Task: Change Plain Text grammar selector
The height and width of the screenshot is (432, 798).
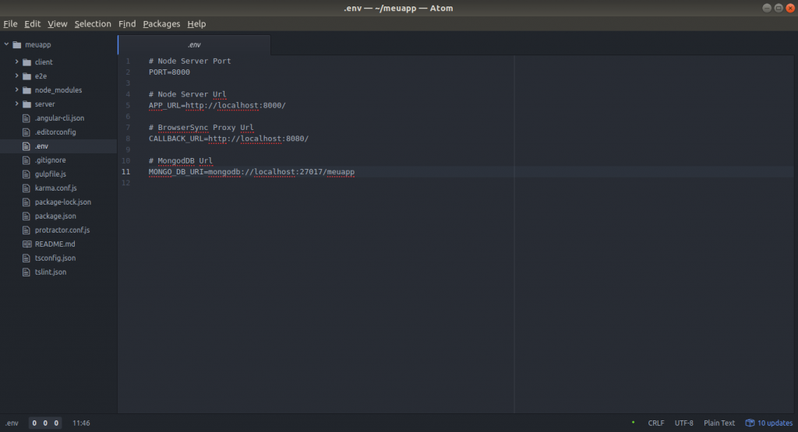Action: point(719,423)
